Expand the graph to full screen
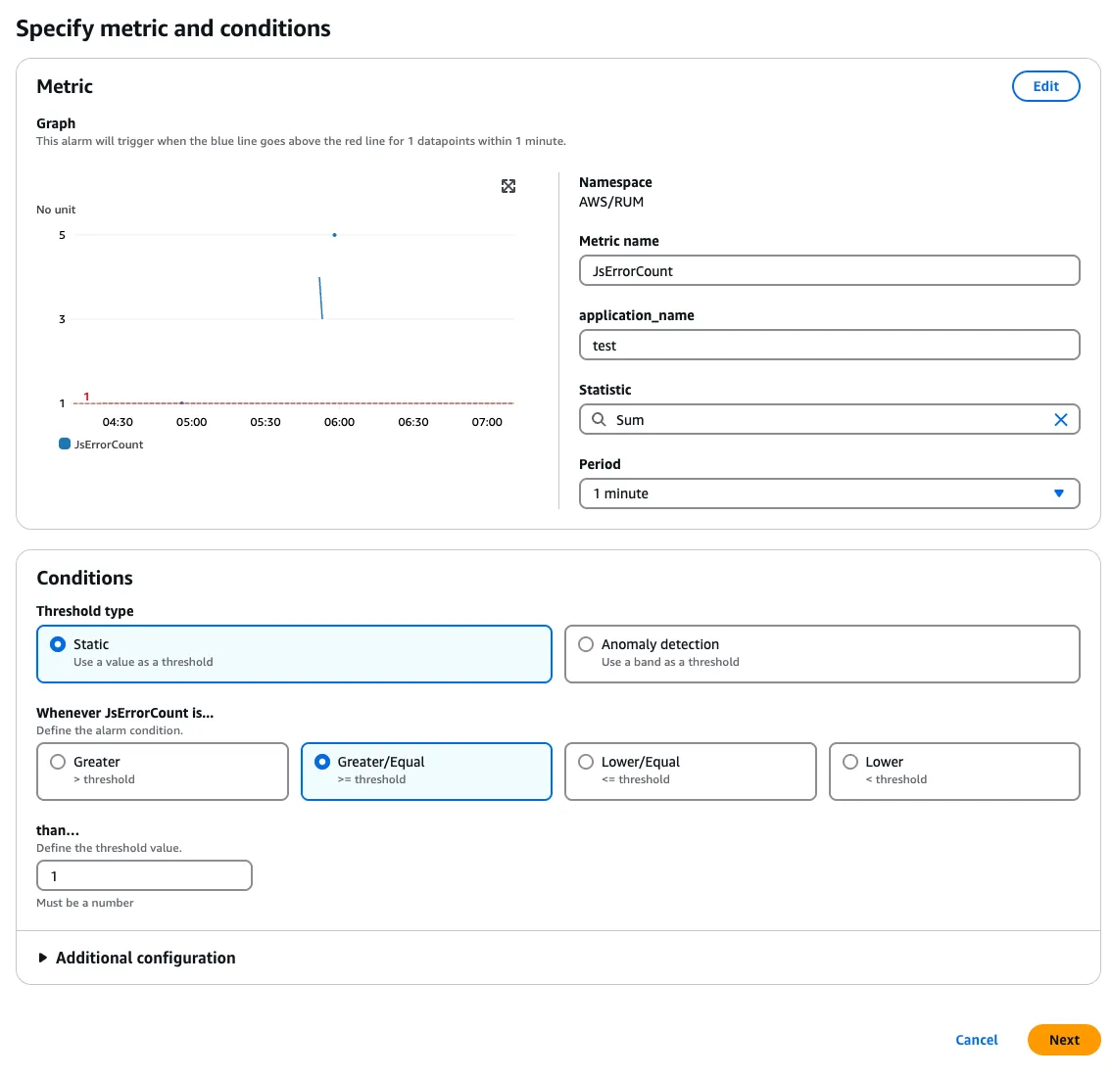 coord(508,186)
